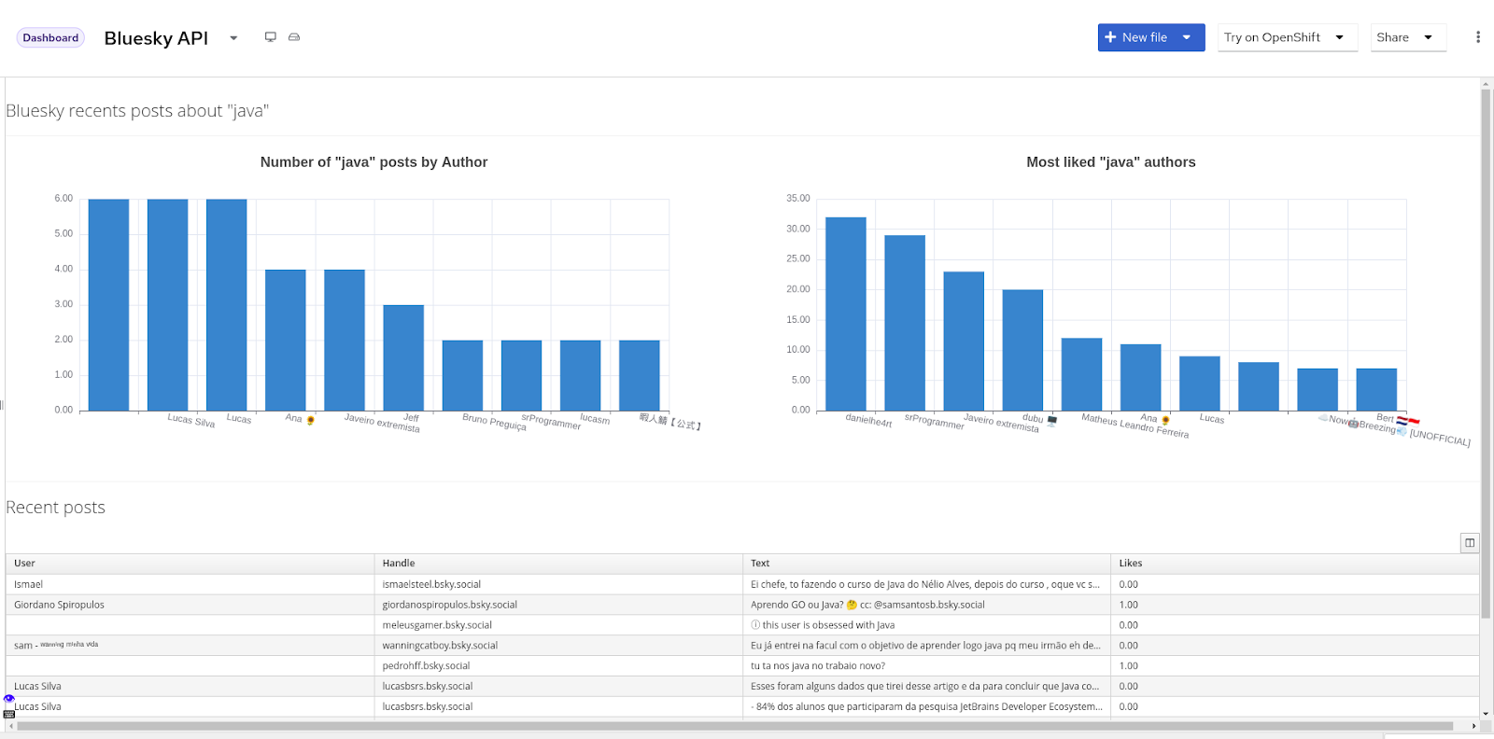Click the monitor preview icon beside title
The width and height of the screenshot is (1494, 739).
[x=271, y=37]
